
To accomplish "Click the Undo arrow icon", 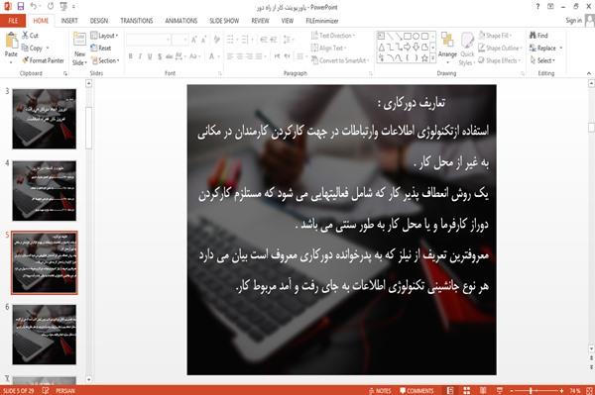I will point(34,6).
